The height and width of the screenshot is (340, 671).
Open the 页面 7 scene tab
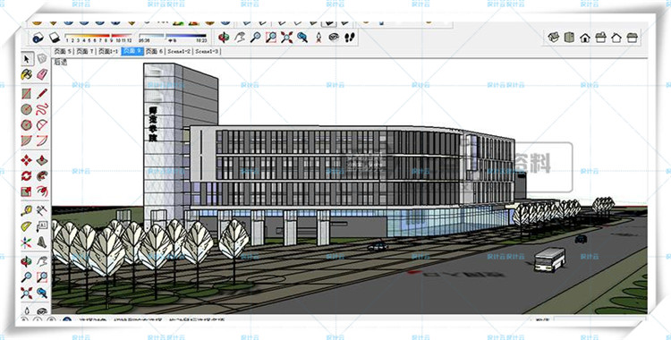(x=85, y=51)
